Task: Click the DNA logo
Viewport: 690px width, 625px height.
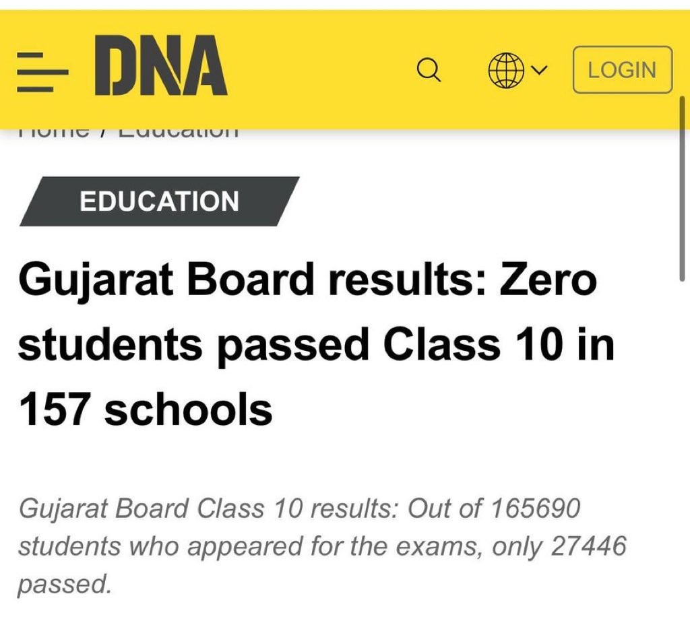Action: (160, 65)
